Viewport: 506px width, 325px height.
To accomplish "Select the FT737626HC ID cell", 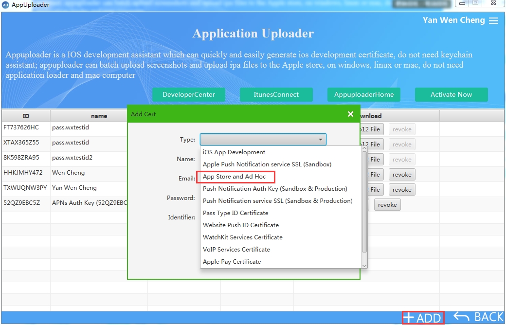I will pos(26,129).
